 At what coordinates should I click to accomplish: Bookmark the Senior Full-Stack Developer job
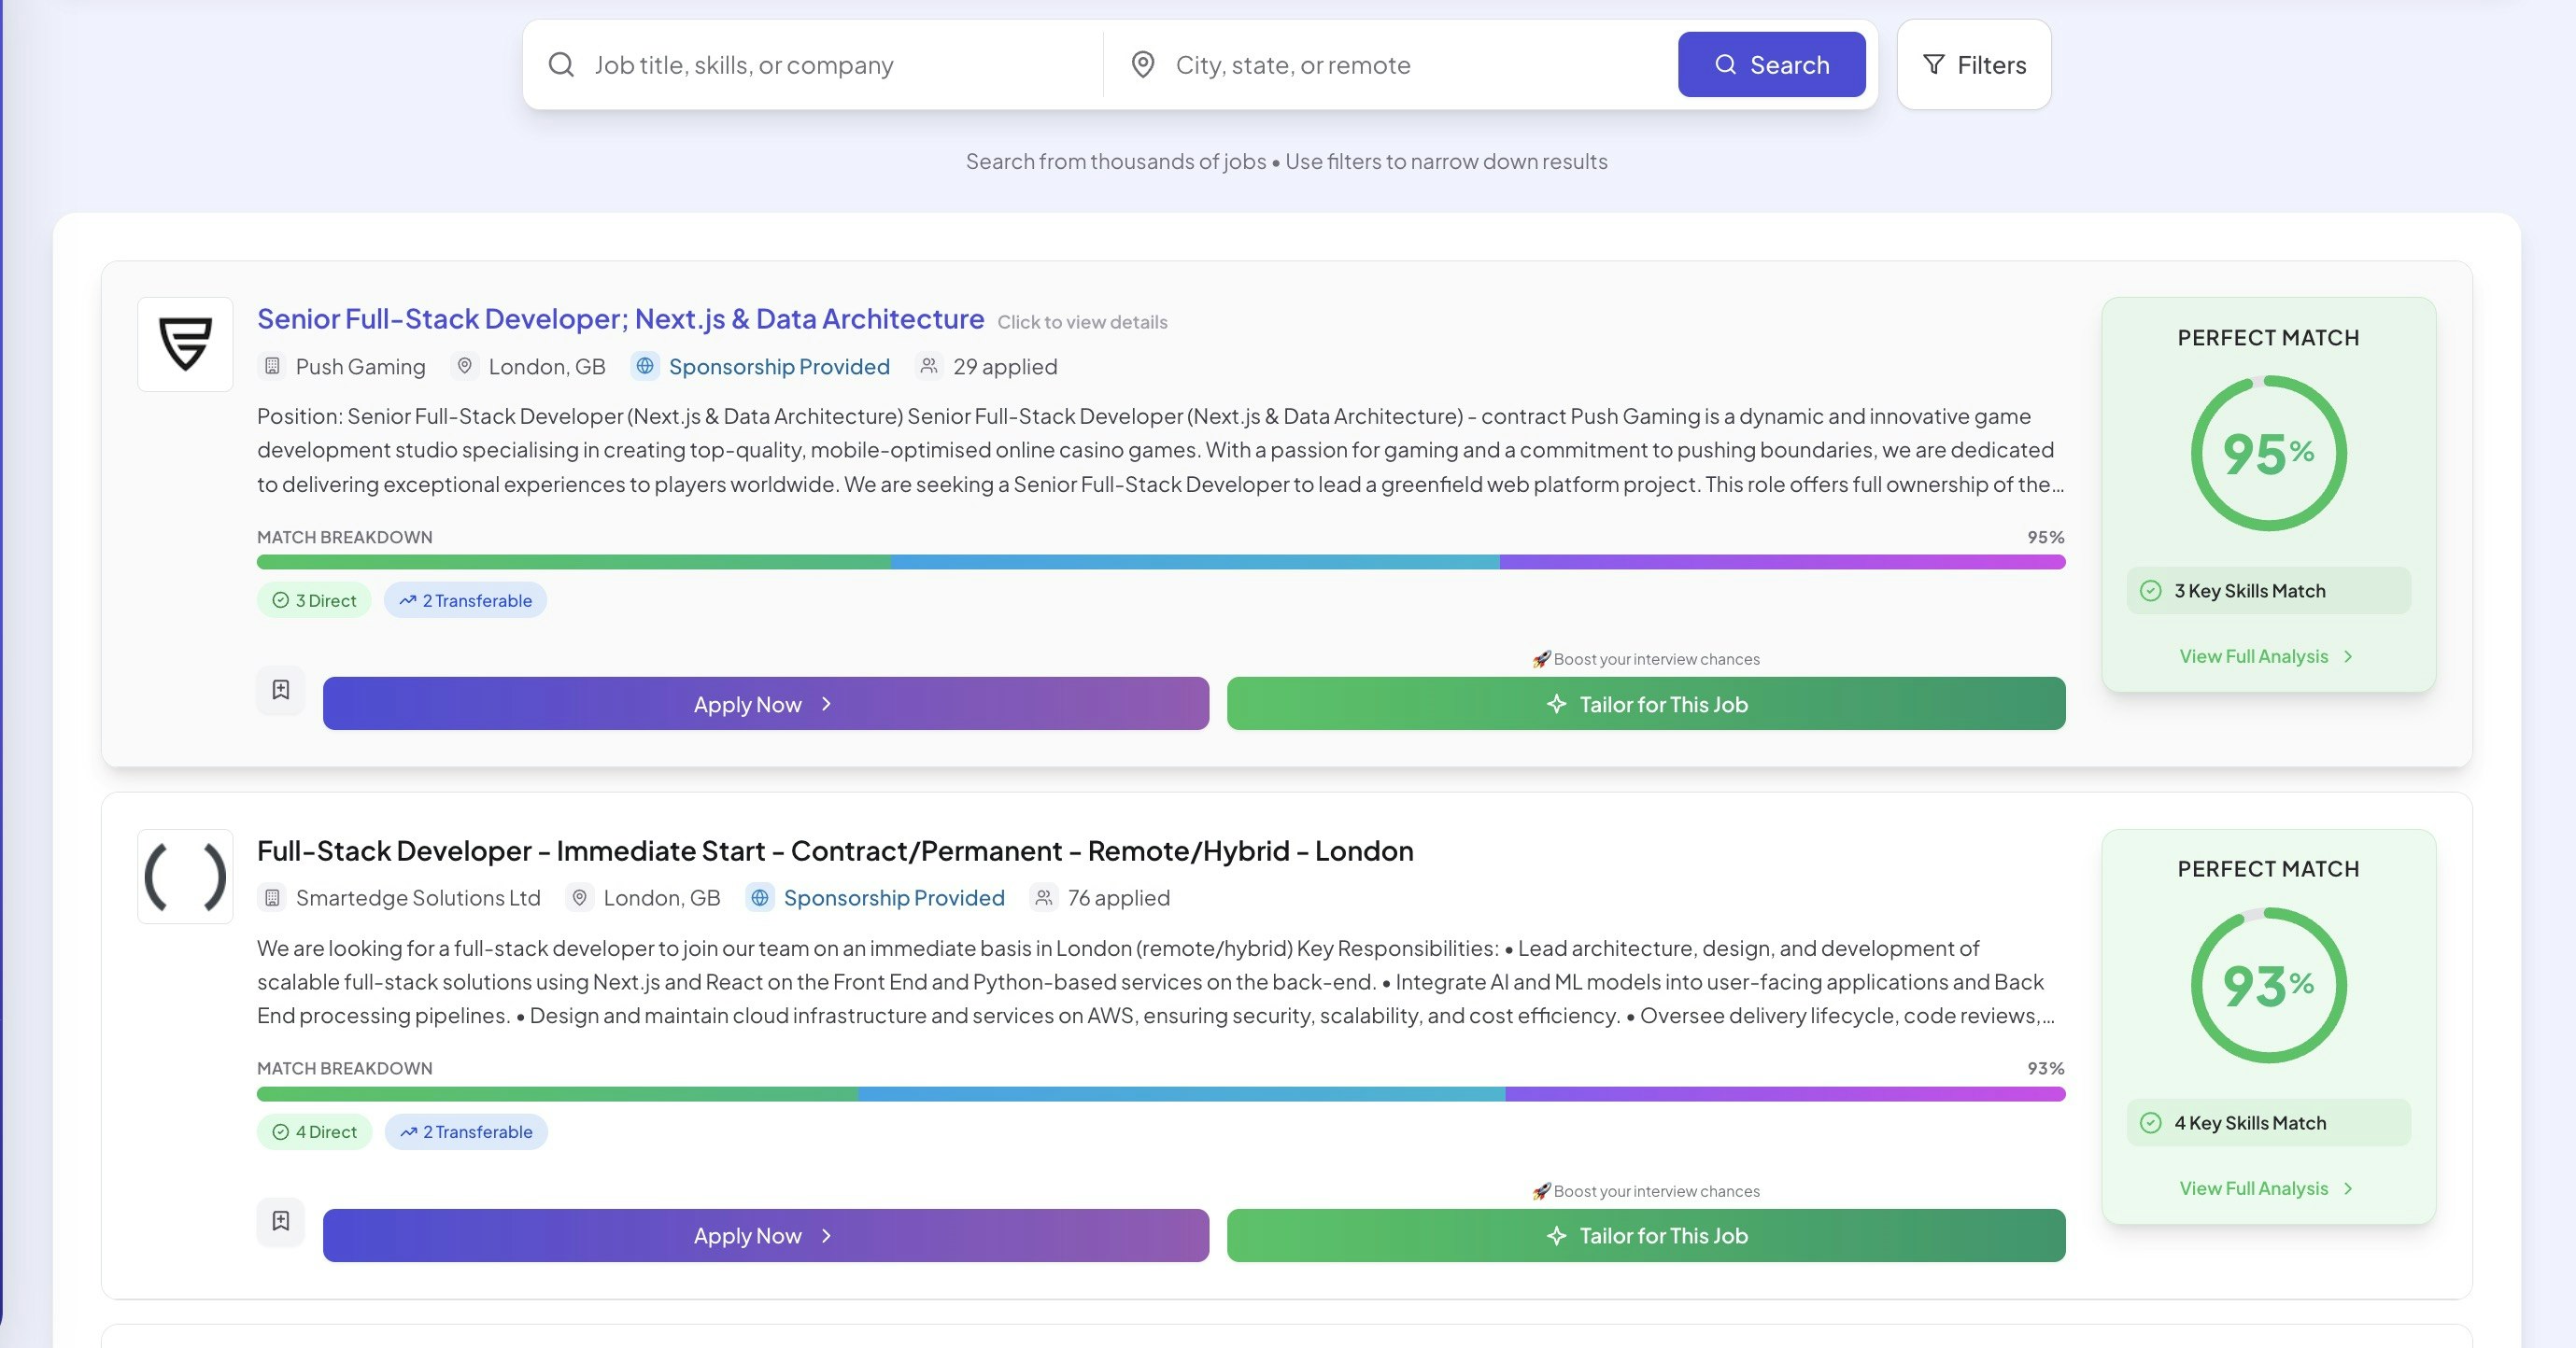(281, 690)
